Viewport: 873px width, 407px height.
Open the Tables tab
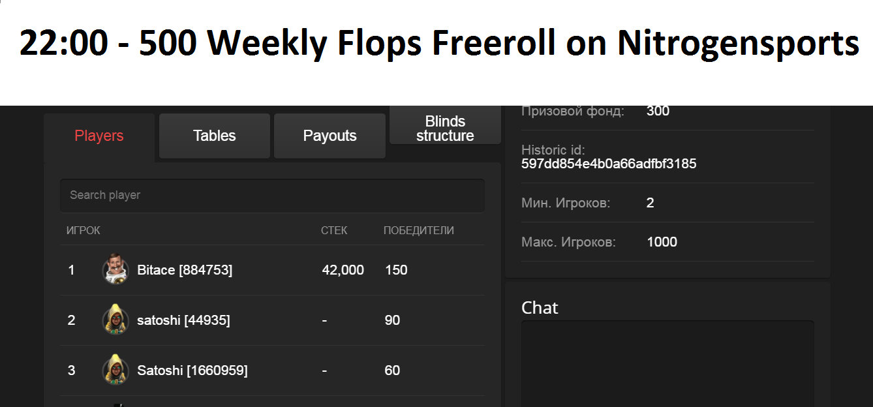(x=214, y=136)
